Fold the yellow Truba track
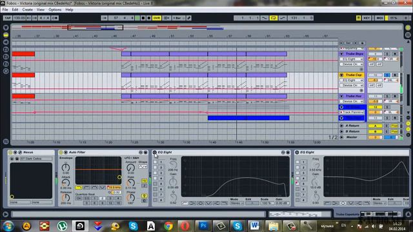The height and width of the screenshot is (232, 413). (x=341, y=75)
